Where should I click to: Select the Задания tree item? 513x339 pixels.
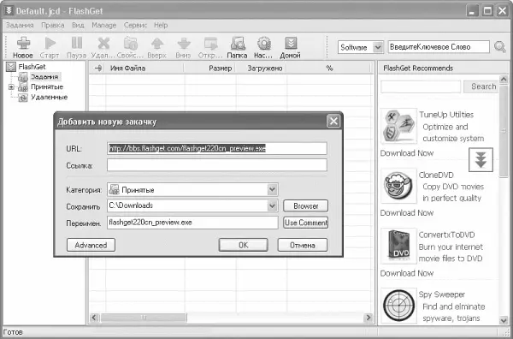click(x=44, y=77)
